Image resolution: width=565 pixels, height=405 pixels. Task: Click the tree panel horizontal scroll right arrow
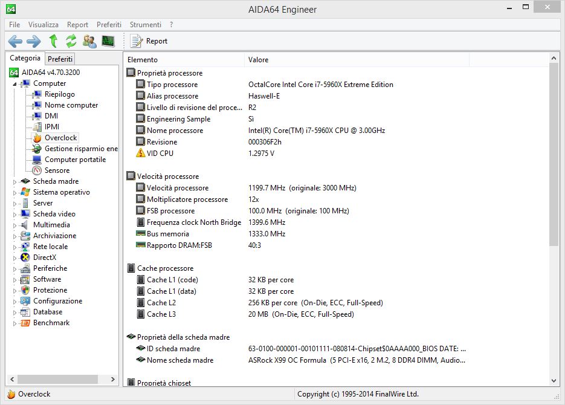click(x=114, y=379)
